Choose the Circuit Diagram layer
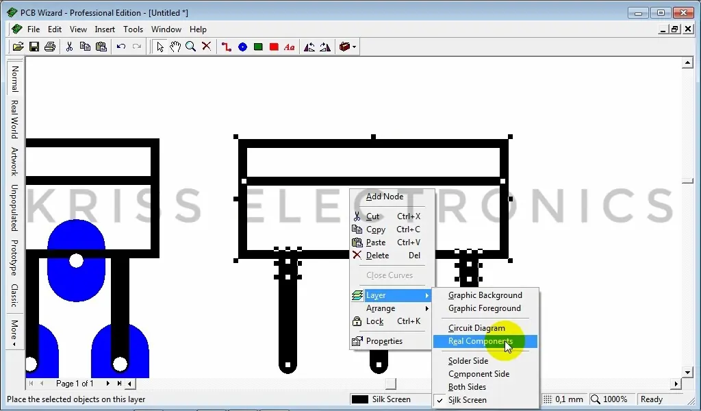This screenshot has width=701, height=411. pyautogui.click(x=485, y=328)
